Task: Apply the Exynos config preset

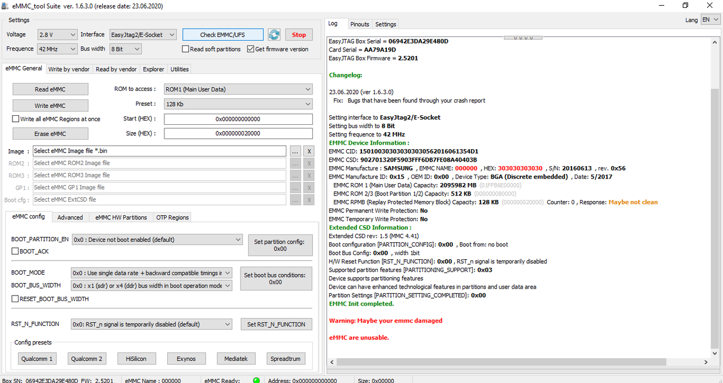Action: (186, 359)
